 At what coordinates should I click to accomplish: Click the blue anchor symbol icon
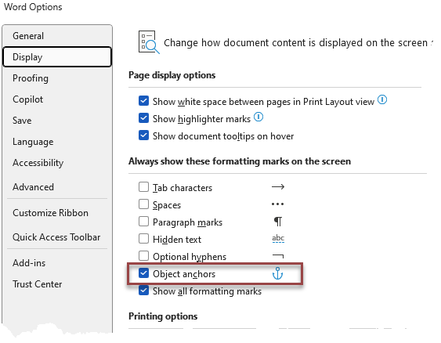277,273
